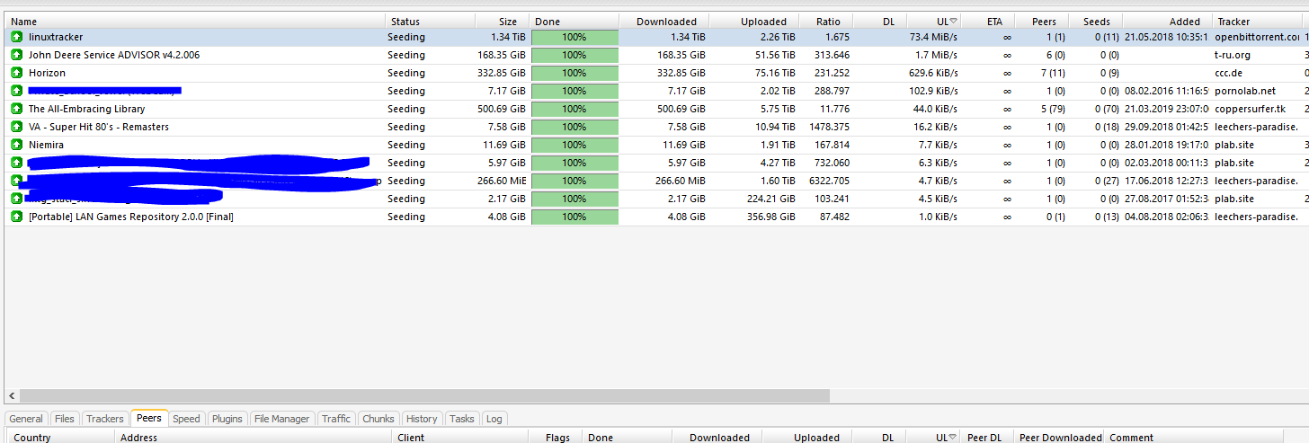The height and width of the screenshot is (443, 1309).
Task: Sort torrents by Added date column
Action: click(x=1167, y=22)
